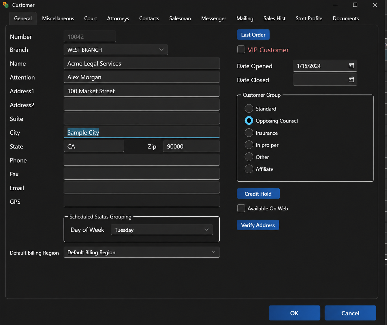Select the In pro per option

[249, 145]
